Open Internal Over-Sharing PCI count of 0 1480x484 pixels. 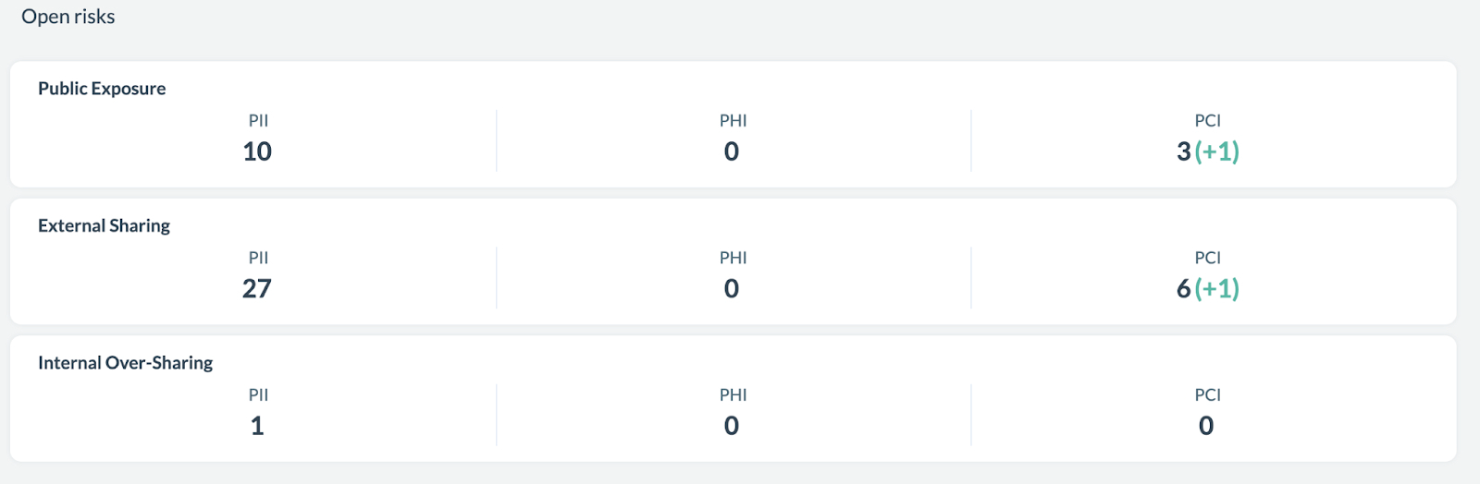(x=1206, y=426)
